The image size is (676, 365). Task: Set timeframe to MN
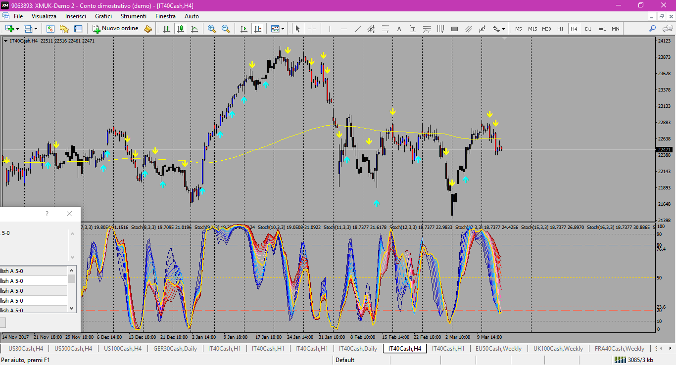[616, 29]
